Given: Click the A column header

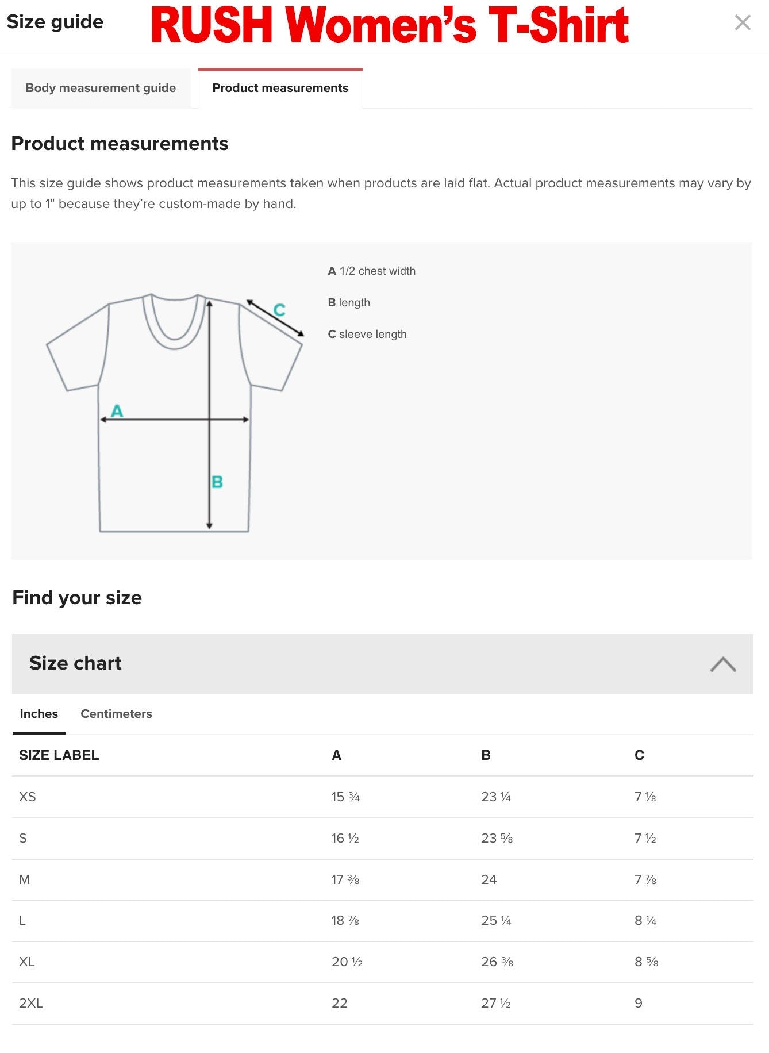Looking at the screenshot, I should pos(336,755).
